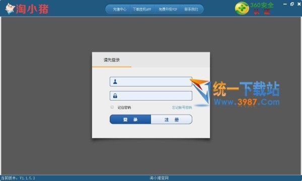Click the green 360 security badge icon
Viewport: 302px width, 181px height.
click(242, 8)
